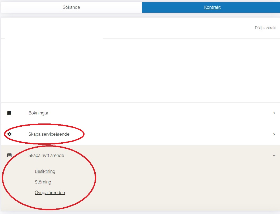Request an inspection via Besiktning

tap(45, 172)
